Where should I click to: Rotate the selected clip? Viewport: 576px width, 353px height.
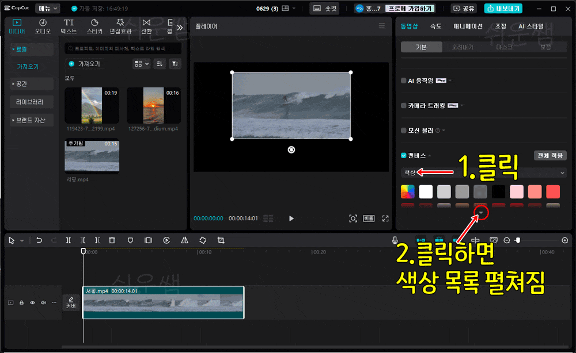(203, 240)
